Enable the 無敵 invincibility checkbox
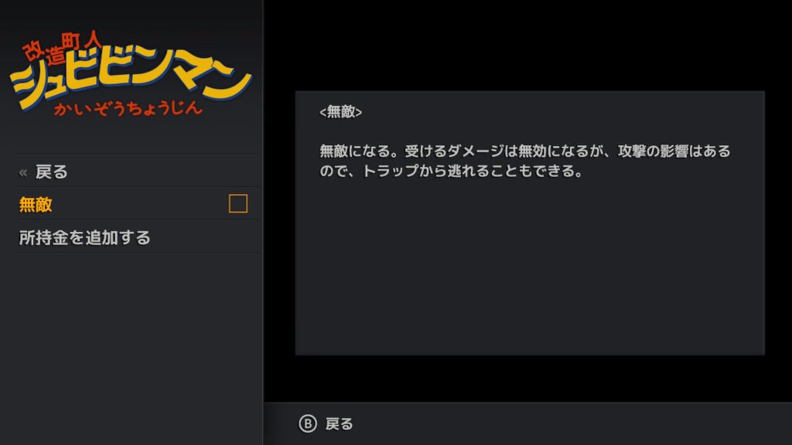 point(238,204)
